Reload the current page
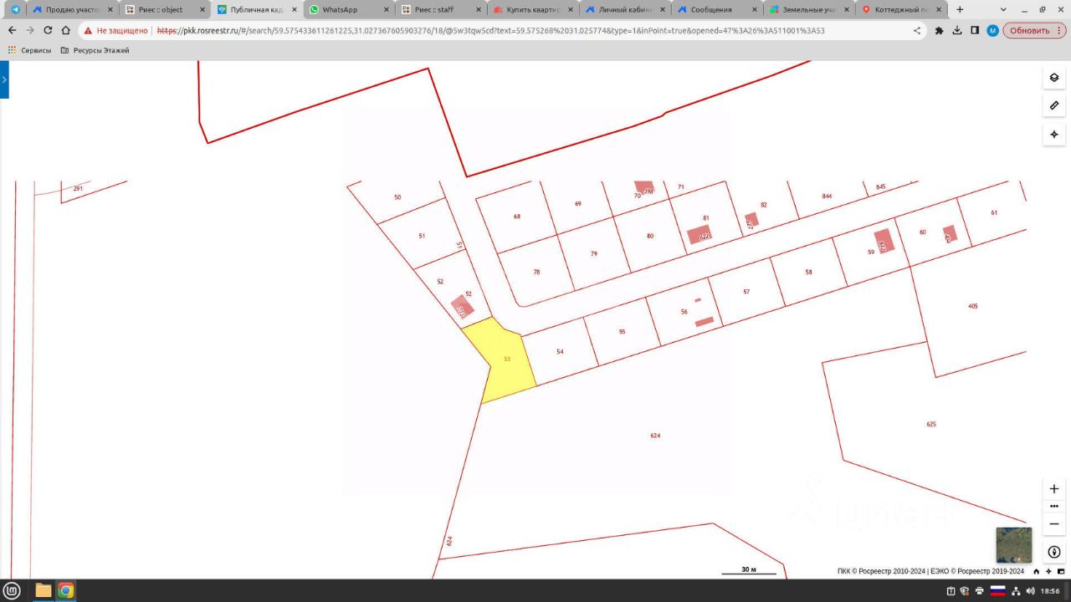The width and height of the screenshot is (1071, 602). click(x=48, y=30)
